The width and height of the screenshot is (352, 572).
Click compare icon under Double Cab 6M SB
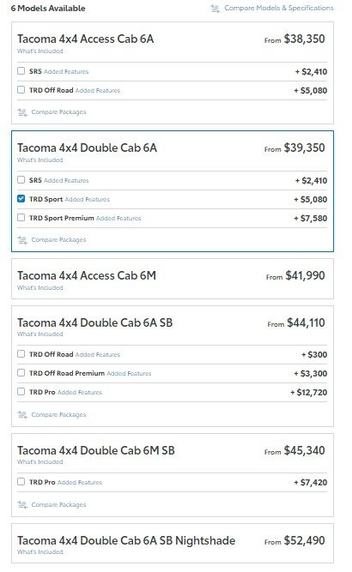point(22,505)
